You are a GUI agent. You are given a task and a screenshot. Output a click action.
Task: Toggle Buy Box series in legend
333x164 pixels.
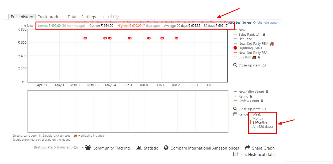[244, 57]
